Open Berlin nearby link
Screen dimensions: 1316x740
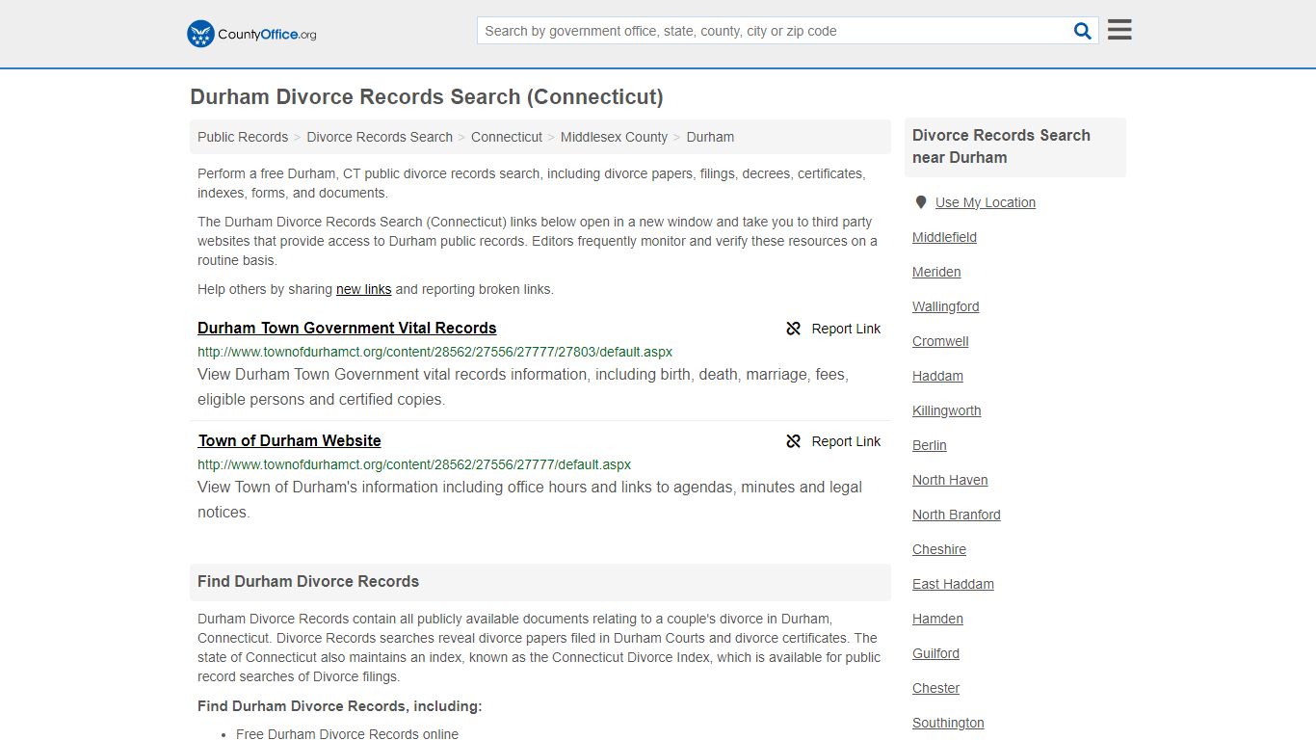(930, 445)
